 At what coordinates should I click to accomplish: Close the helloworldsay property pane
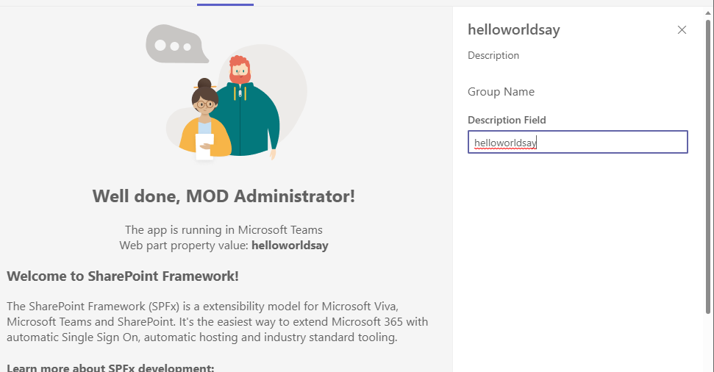coord(682,30)
